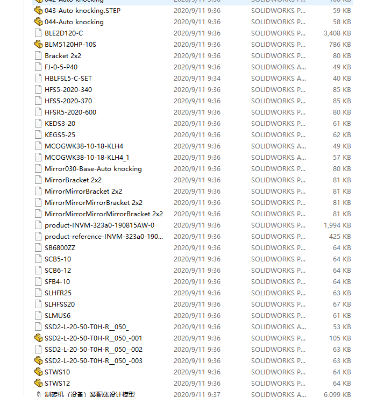
Task: Select file name MirrorMirrorMirrorMirrorBracket 2x2
Action: (104, 214)
